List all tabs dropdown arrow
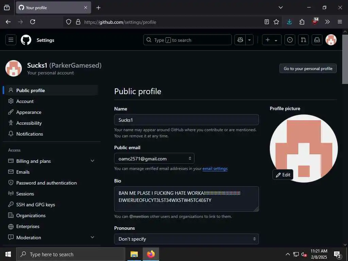 click(280, 7)
